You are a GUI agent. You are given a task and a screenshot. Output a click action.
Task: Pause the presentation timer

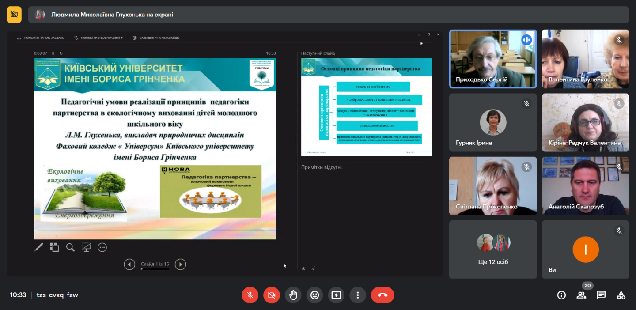pos(53,53)
